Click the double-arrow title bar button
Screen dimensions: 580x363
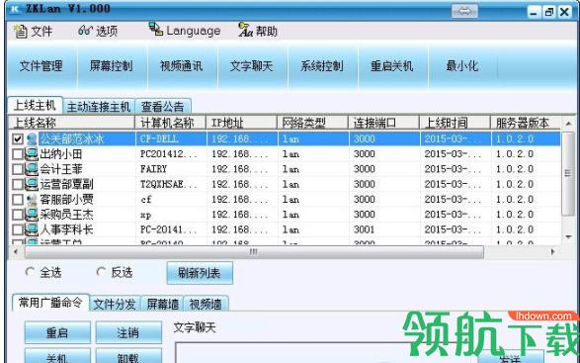464,11
